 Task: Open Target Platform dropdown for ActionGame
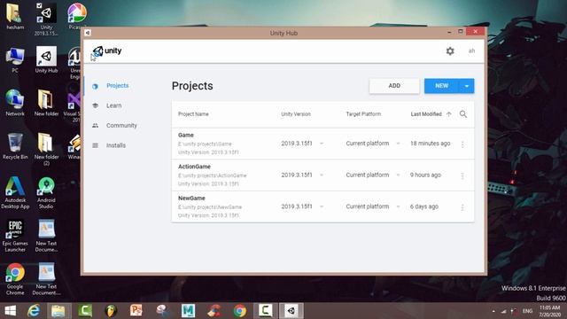click(x=398, y=175)
